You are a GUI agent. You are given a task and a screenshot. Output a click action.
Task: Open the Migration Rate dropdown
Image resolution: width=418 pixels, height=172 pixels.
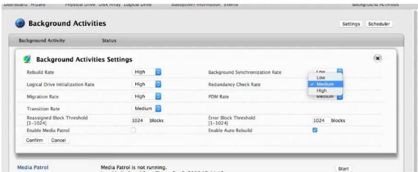147,96
